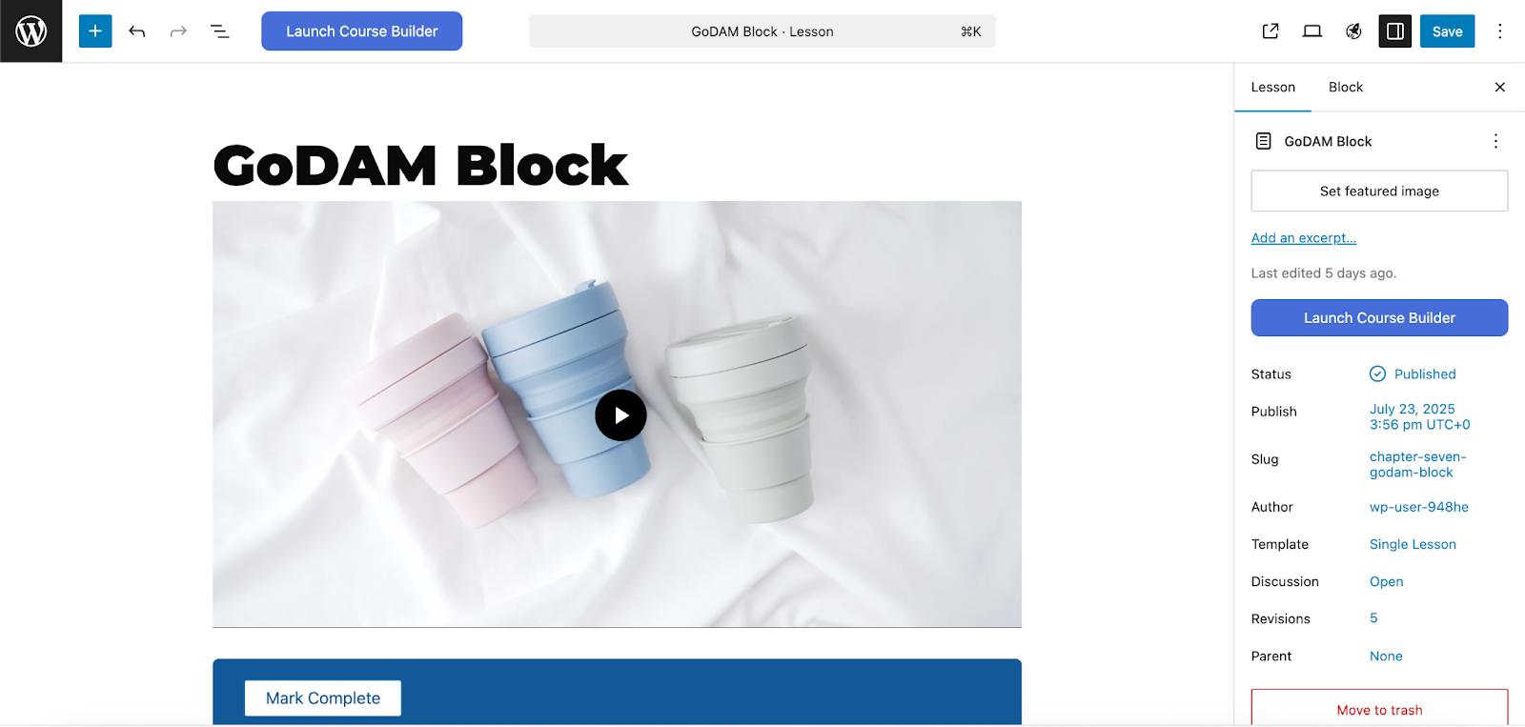Open the editor options three-dot menu
Image resolution: width=1525 pixels, height=727 pixels.
(1500, 31)
